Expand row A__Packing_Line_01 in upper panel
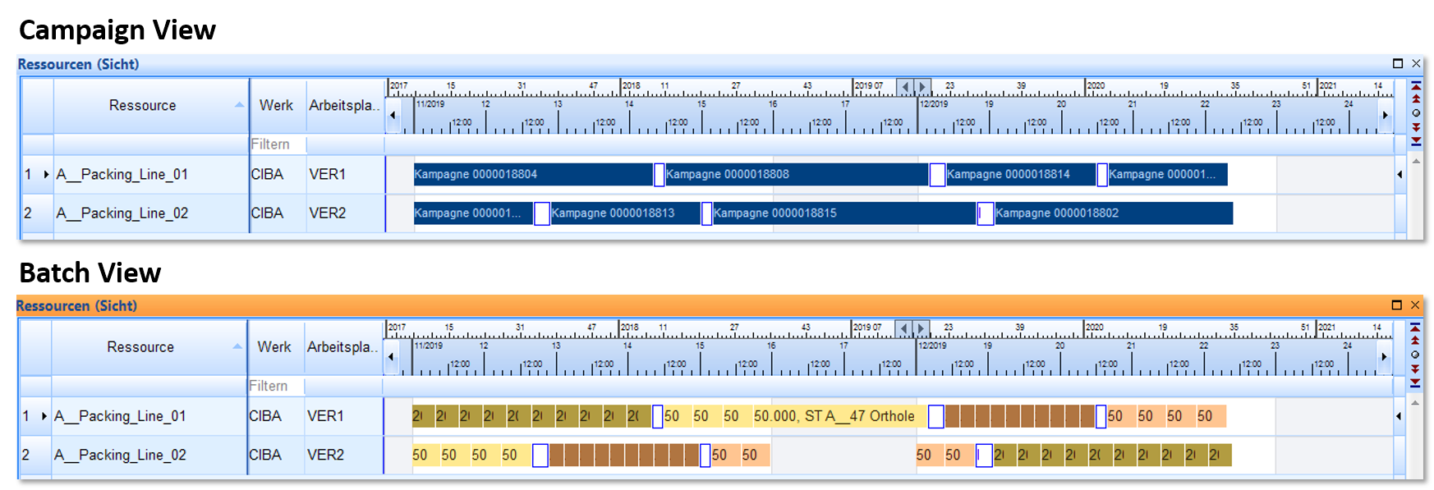Screen dimensions: 1434x490 46,175
